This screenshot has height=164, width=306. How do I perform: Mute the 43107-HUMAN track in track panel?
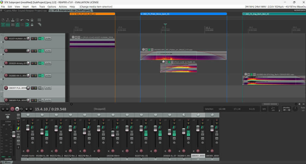point(33,39)
